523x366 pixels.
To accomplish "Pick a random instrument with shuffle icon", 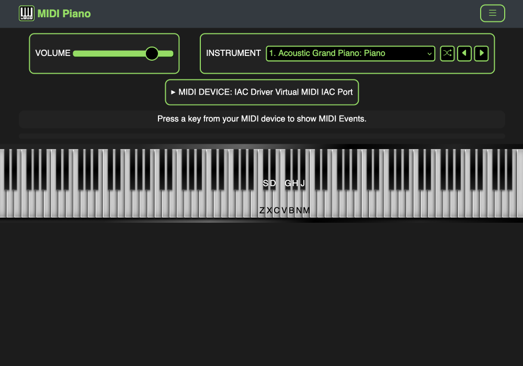I will (x=447, y=53).
